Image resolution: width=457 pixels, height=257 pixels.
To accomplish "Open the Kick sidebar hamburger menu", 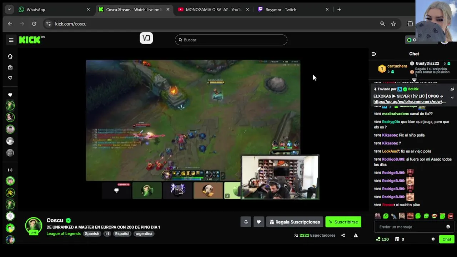I will [11, 40].
